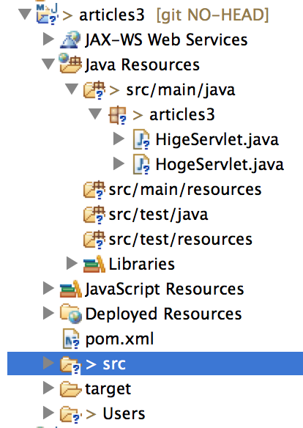Click the JAX-WS Web Services icon
The height and width of the screenshot is (428, 303).
[70, 40]
